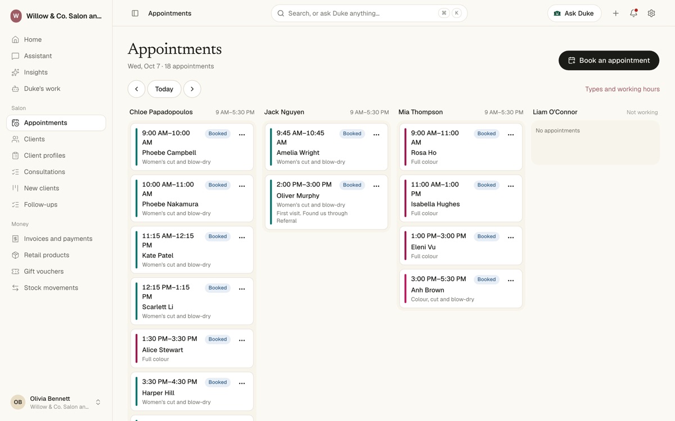Open Stock movements in the sidebar
This screenshot has width=675, height=421.
(x=56, y=287)
